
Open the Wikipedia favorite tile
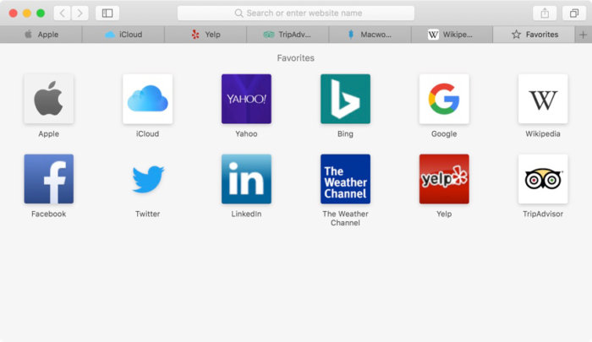click(543, 99)
